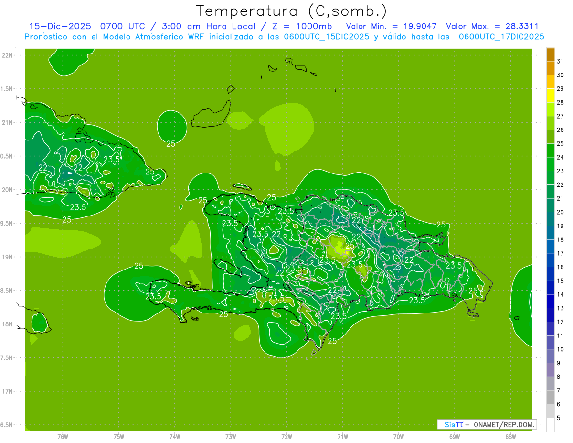Viewport: 573px width, 443px height.
Task: Click the orange swatch between 30 and 31
Action: [x=551, y=68]
